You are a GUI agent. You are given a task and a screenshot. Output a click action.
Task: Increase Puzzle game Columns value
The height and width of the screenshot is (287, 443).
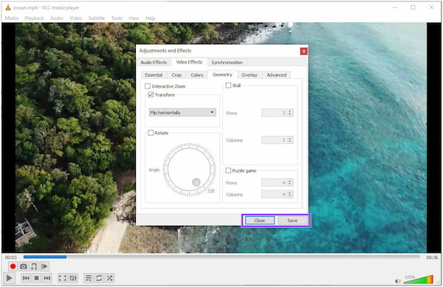(x=290, y=193)
